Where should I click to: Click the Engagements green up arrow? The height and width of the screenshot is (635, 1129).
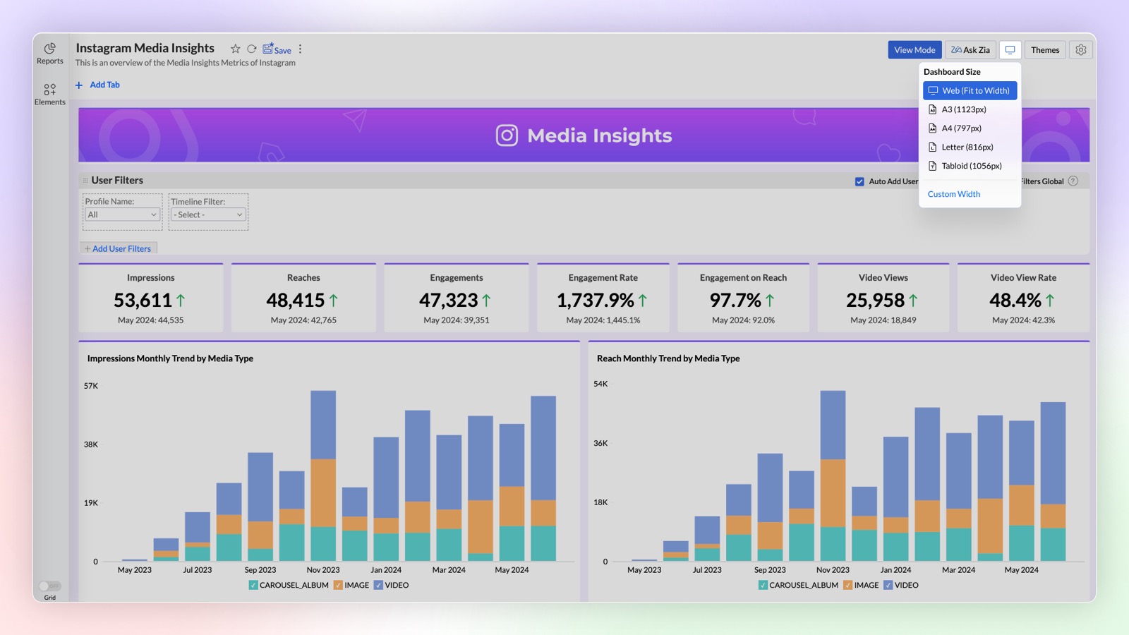[x=486, y=300]
